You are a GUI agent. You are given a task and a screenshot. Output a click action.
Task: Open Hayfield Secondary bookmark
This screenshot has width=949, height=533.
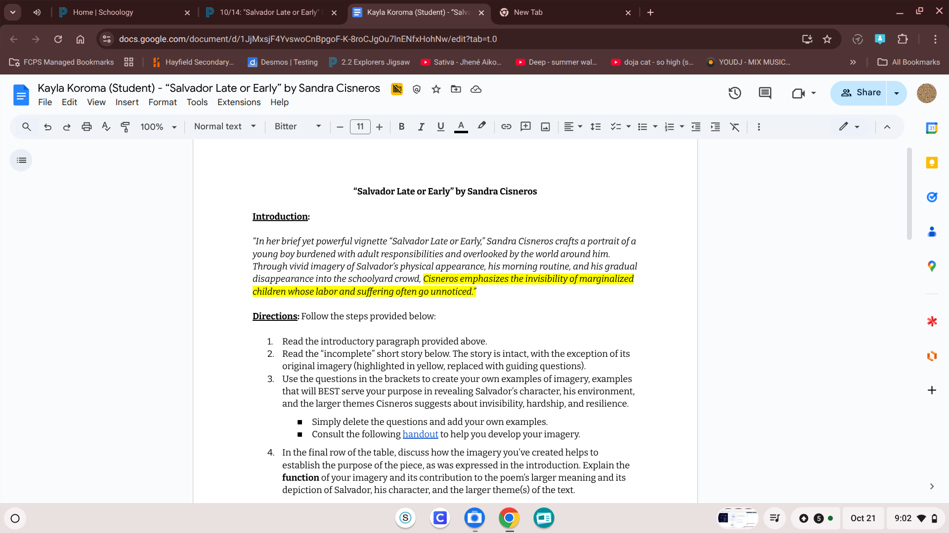tap(193, 62)
